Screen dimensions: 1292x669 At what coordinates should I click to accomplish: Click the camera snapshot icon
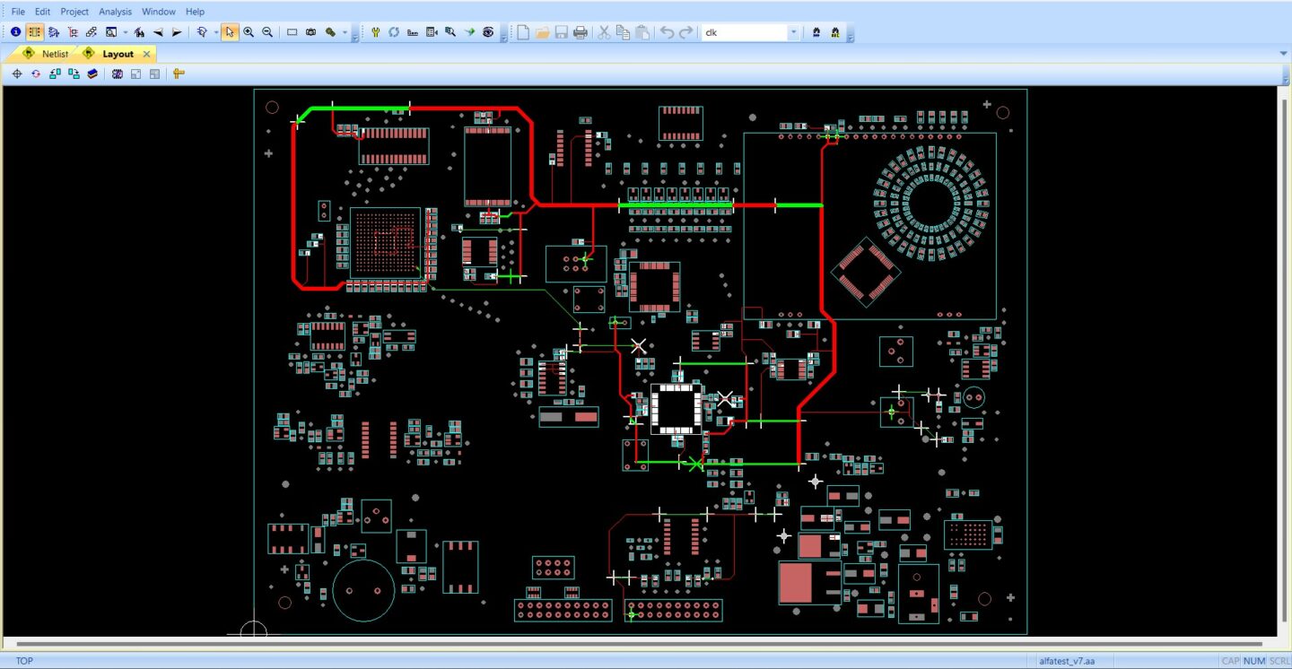310,31
